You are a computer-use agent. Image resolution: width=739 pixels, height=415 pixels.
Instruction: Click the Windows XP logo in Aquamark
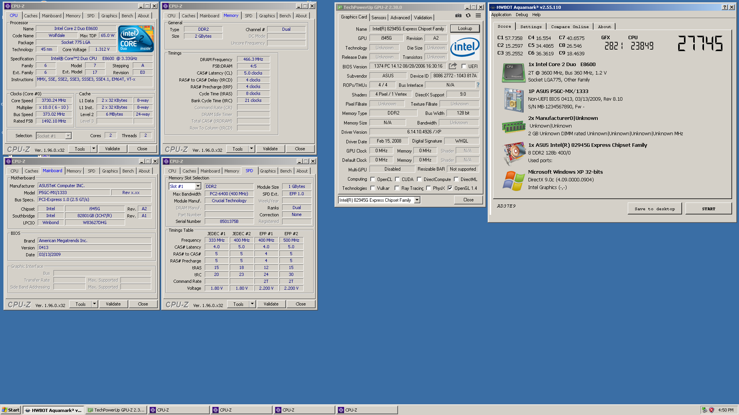coord(513,180)
